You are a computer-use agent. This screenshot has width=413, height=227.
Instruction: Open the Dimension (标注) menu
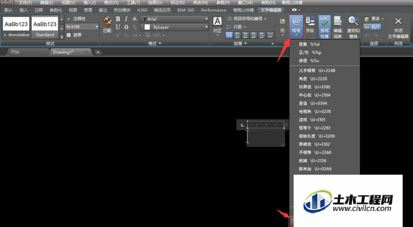178,2
